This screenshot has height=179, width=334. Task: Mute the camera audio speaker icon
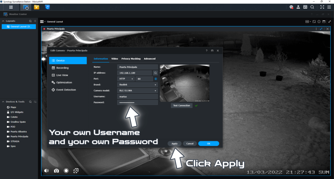(47, 171)
